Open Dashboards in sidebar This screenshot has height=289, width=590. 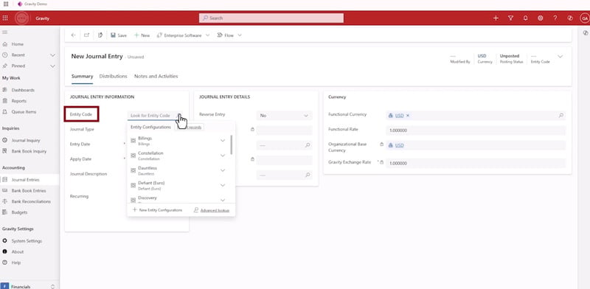pos(23,90)
